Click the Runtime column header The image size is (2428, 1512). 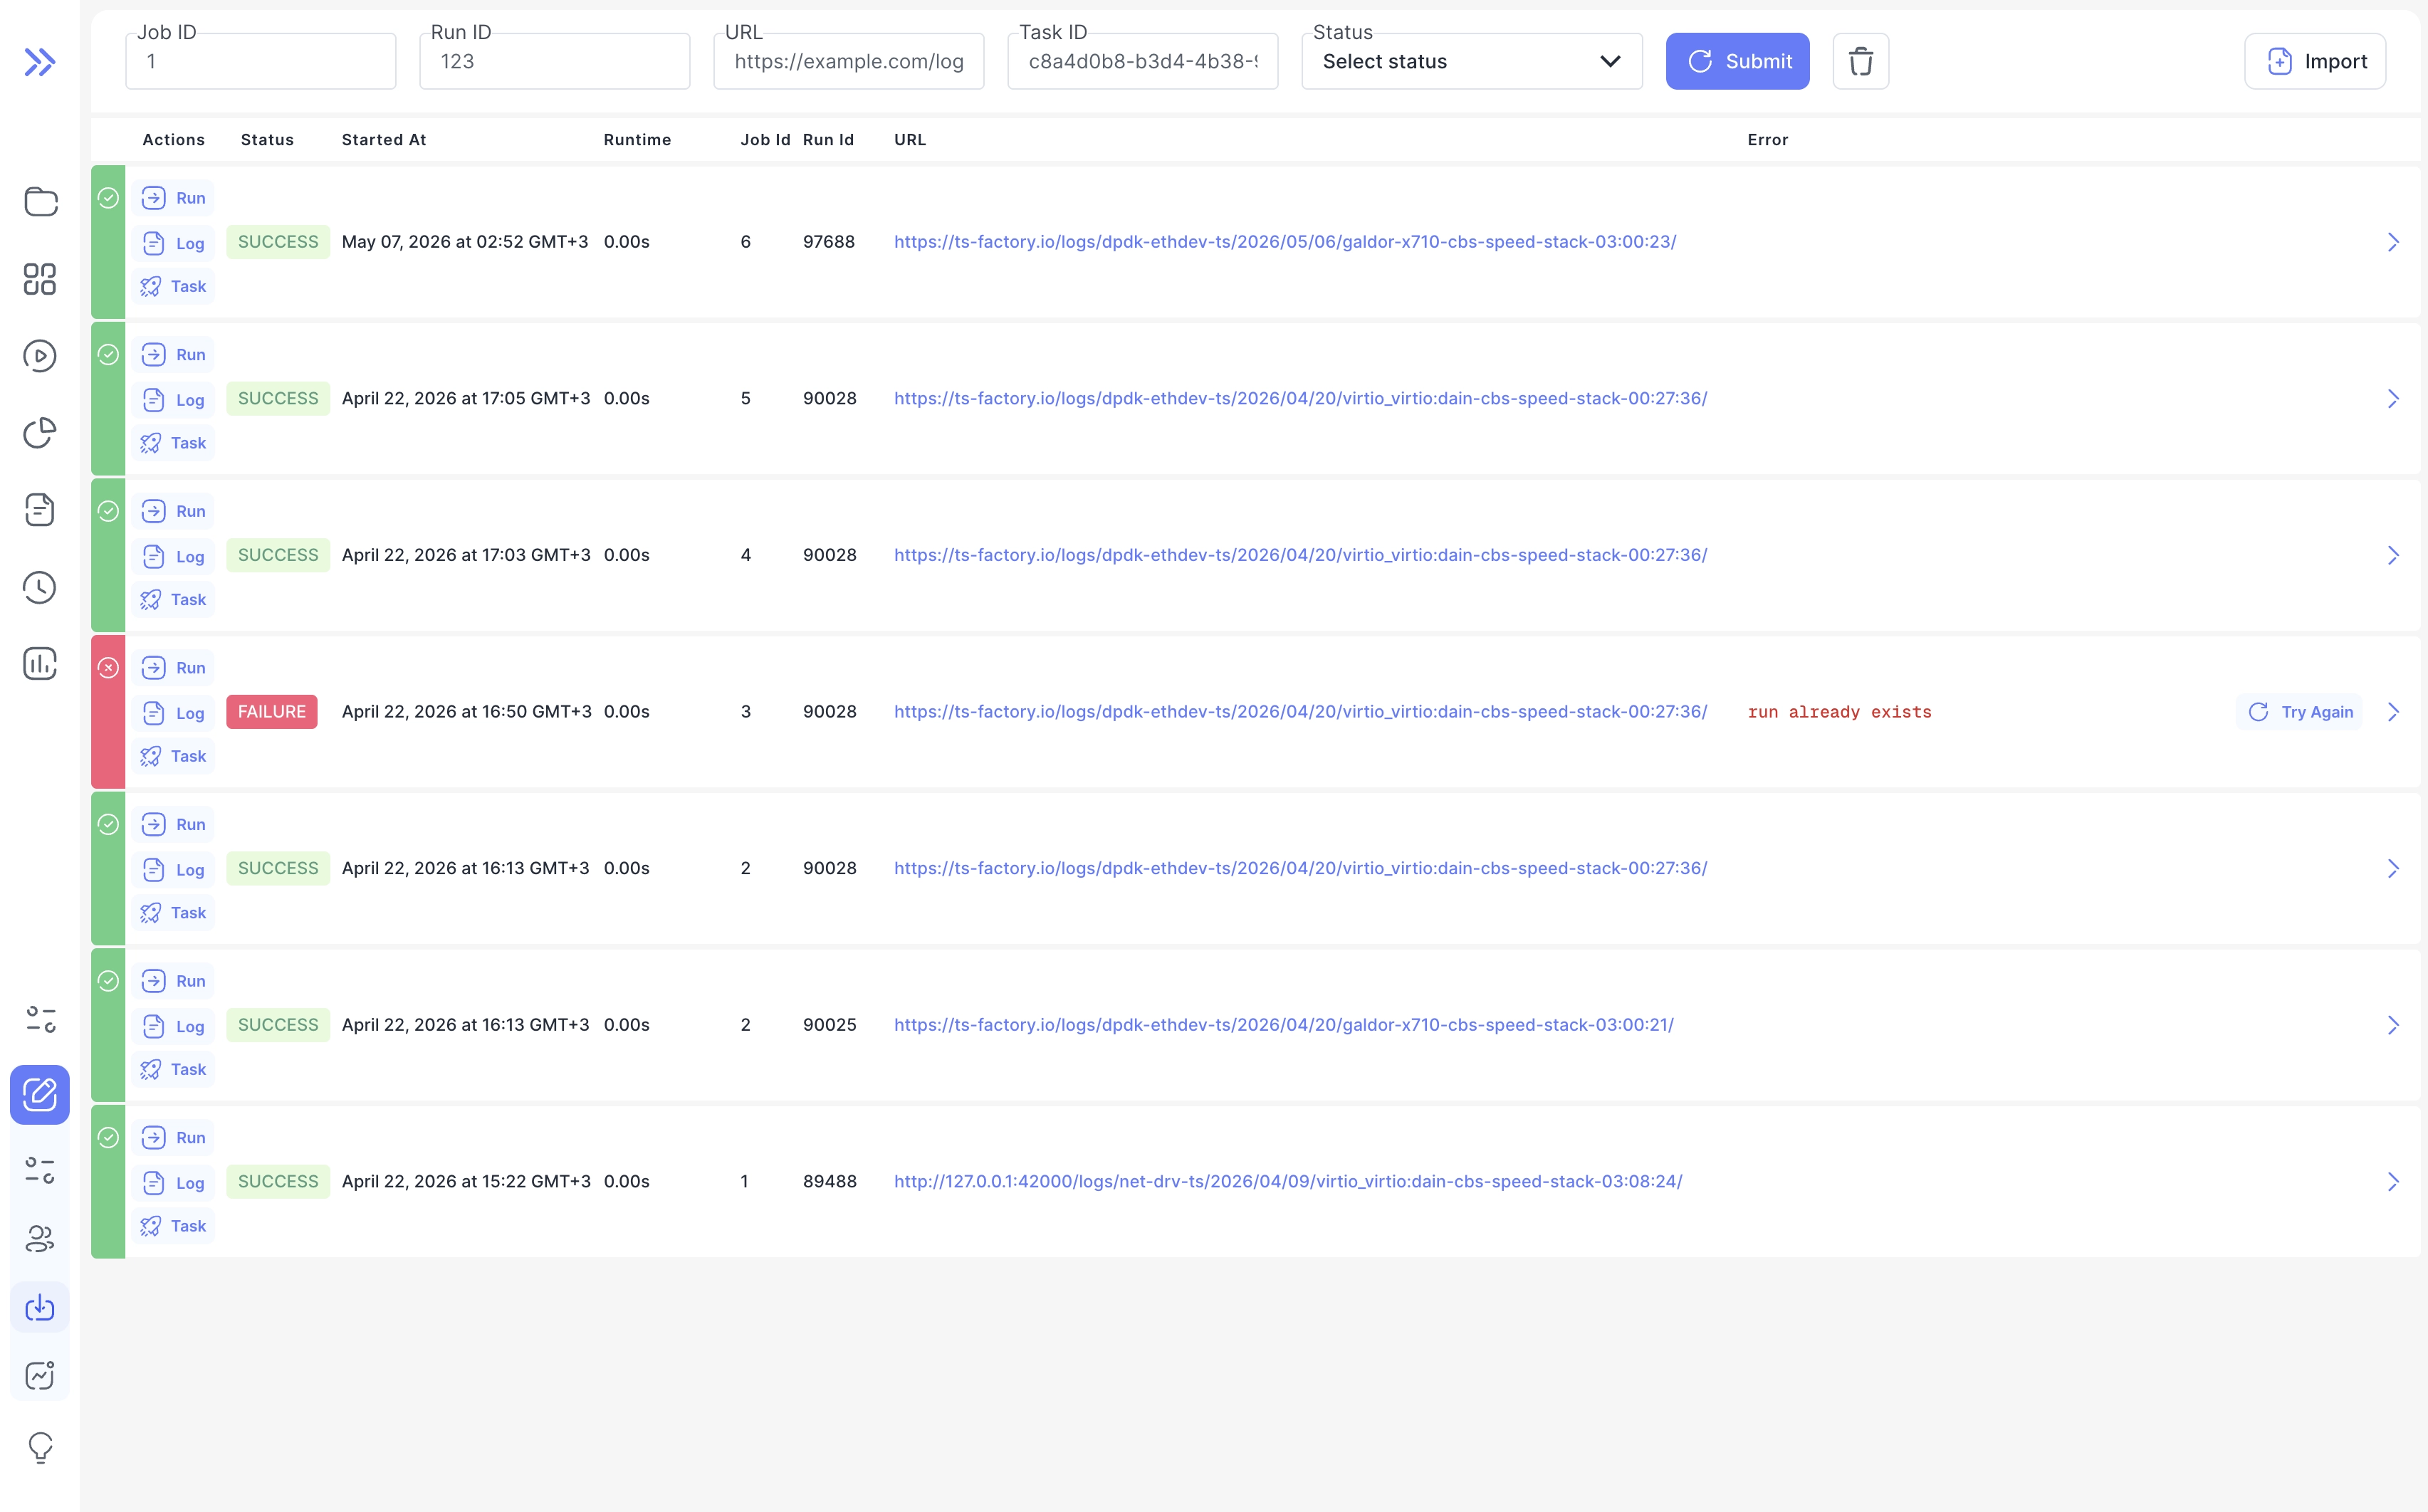(637, 140)
